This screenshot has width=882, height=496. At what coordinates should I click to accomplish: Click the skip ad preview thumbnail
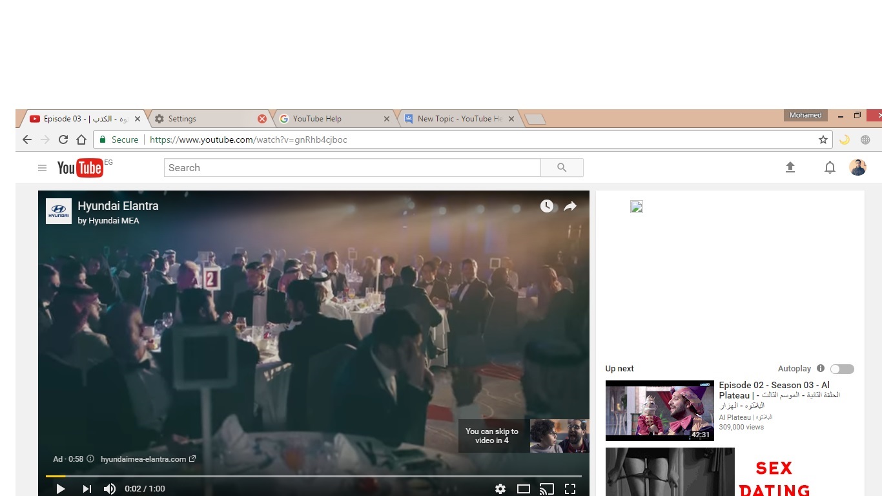tap(559, 436)
